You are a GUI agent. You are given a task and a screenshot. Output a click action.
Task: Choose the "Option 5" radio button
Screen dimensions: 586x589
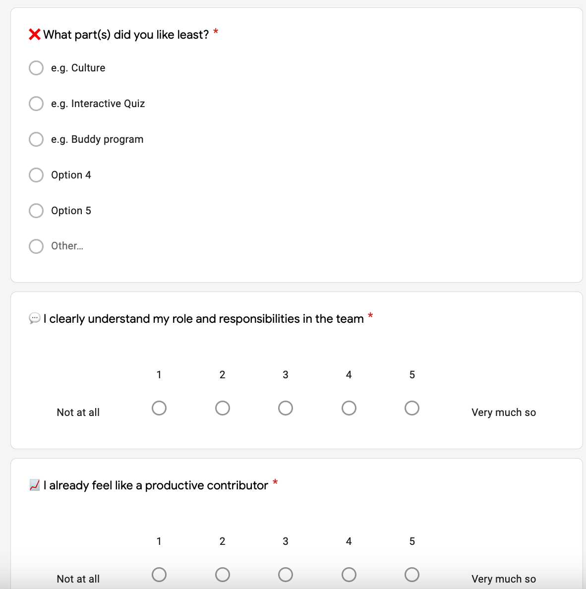[x=36, y=211]
